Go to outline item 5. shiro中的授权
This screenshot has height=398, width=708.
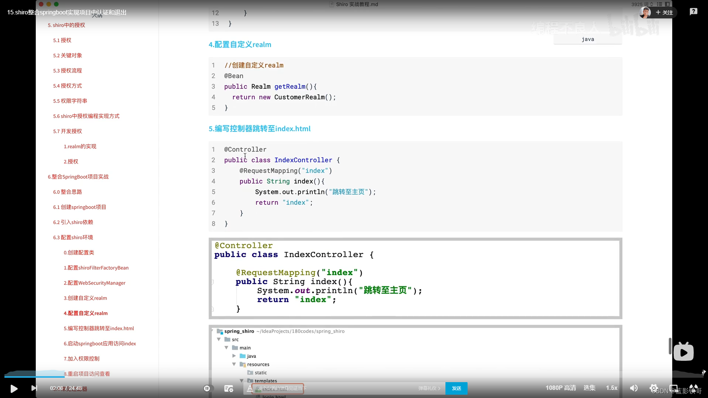(x=66, y=25)
